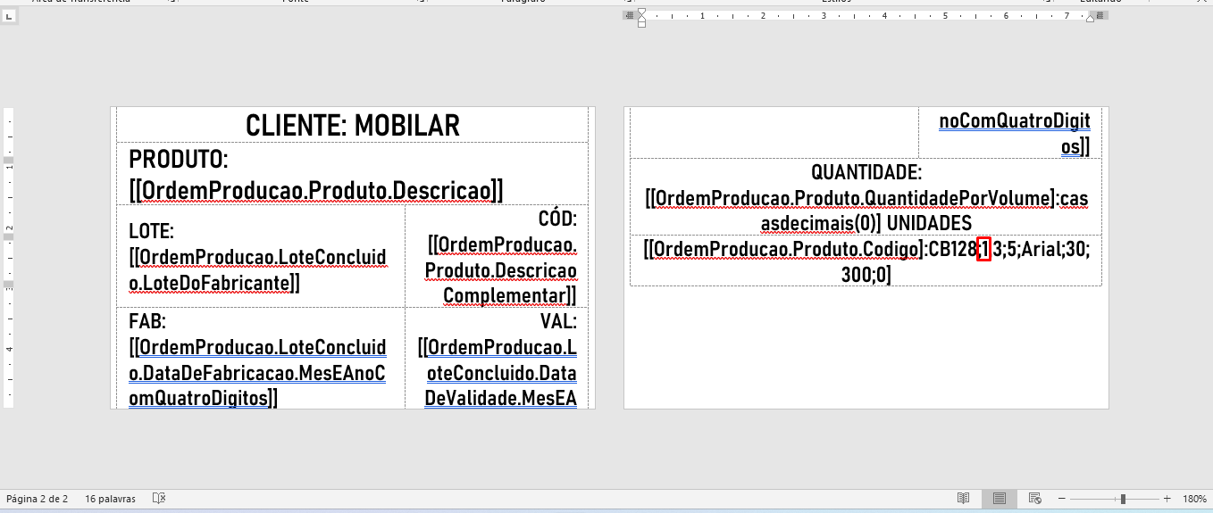Click the FAB: label
Viewport: 1213px width, 513px height.
pyautogui.click(x=147, y=320)
